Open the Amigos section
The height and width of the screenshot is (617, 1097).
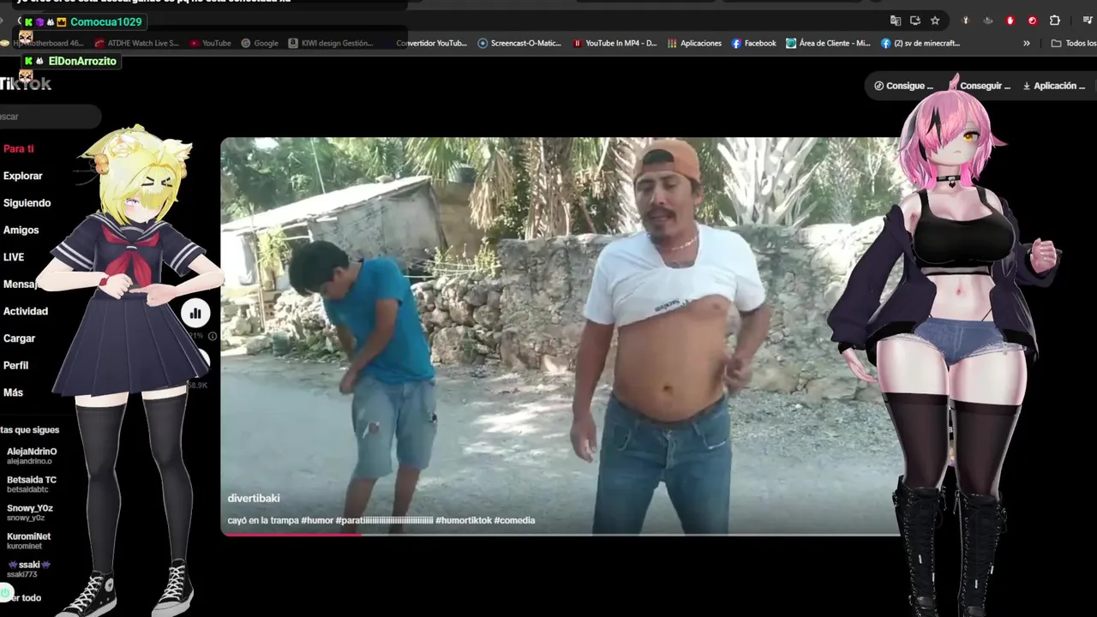21,230
